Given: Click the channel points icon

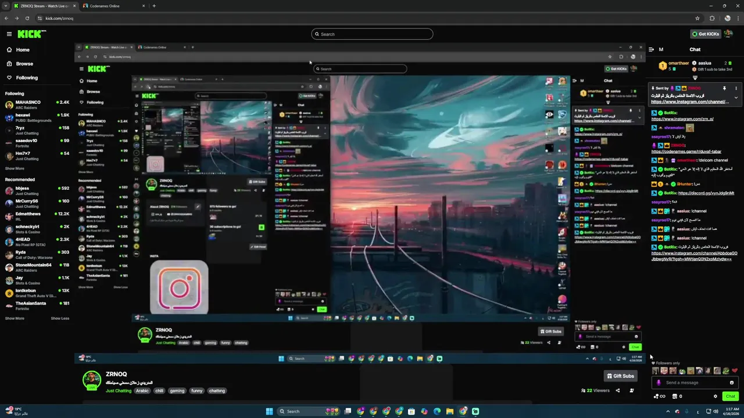Looking at the screenshot, I should click(657, 397).
